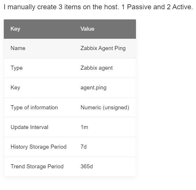
Task: Click the Value column header
Action: coord(87,29)
